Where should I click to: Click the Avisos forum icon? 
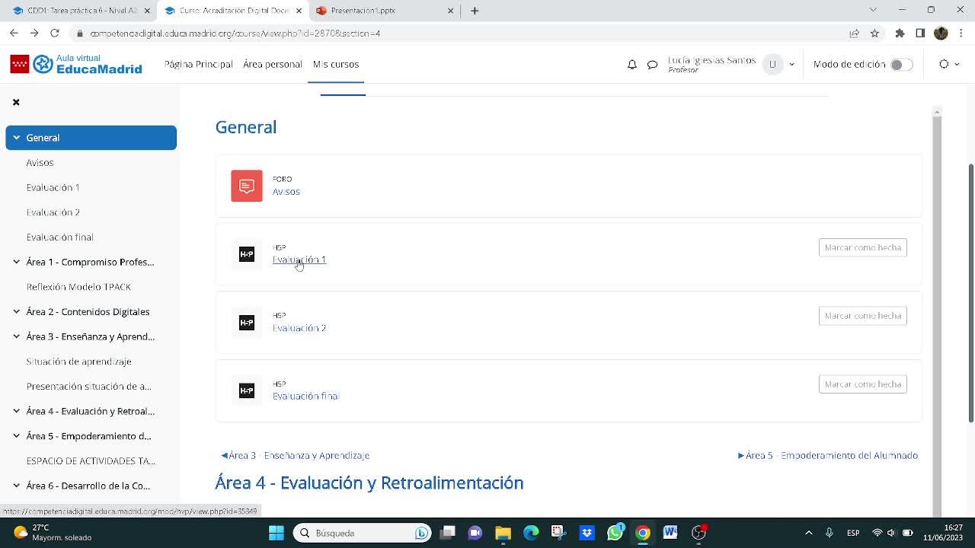pos(247,186)
